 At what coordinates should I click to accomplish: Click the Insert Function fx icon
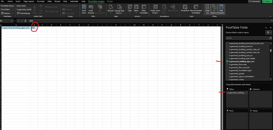pyautogui.click(x=26, y=21)
